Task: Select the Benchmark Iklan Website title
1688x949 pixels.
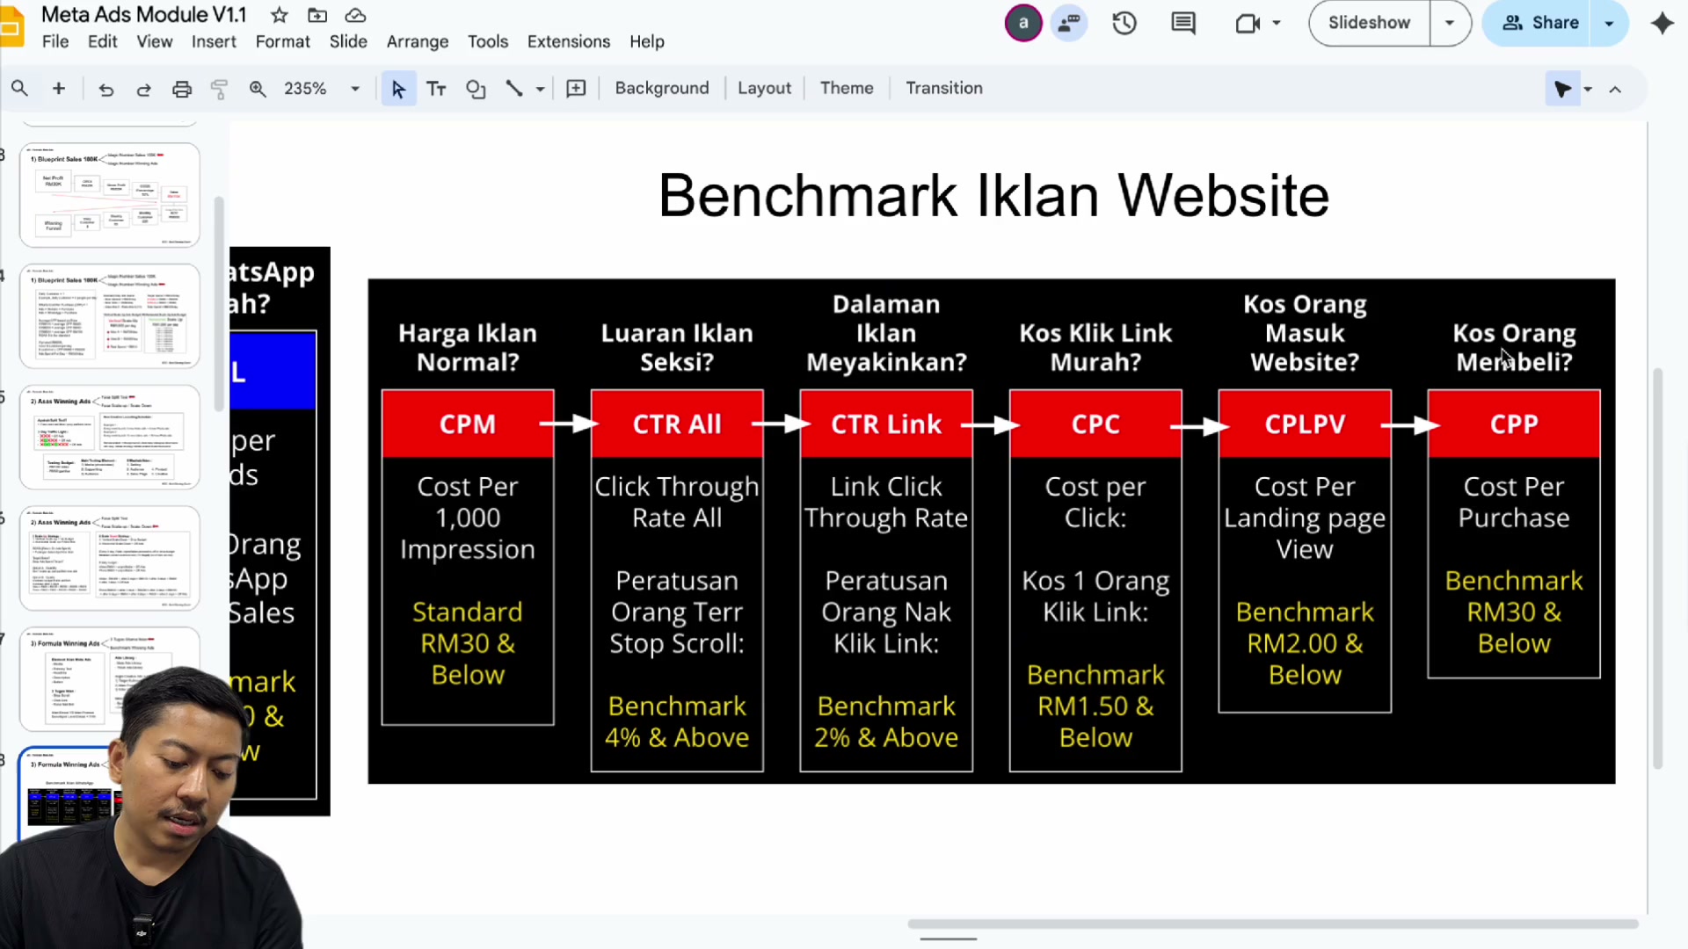Action: 993,195
